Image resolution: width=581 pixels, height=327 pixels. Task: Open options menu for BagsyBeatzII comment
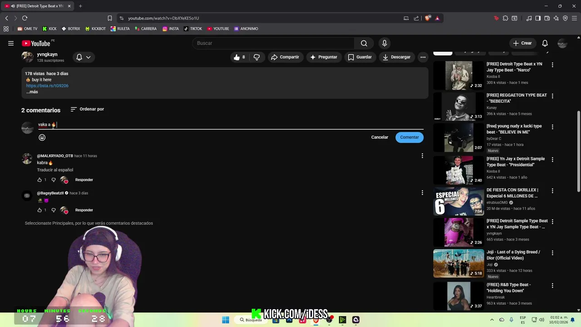[x=422, y=193]
